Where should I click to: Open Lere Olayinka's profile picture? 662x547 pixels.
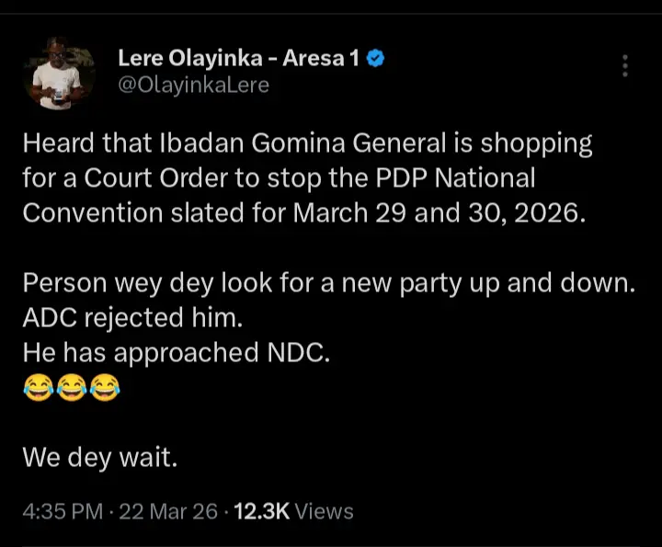[60, 74]
